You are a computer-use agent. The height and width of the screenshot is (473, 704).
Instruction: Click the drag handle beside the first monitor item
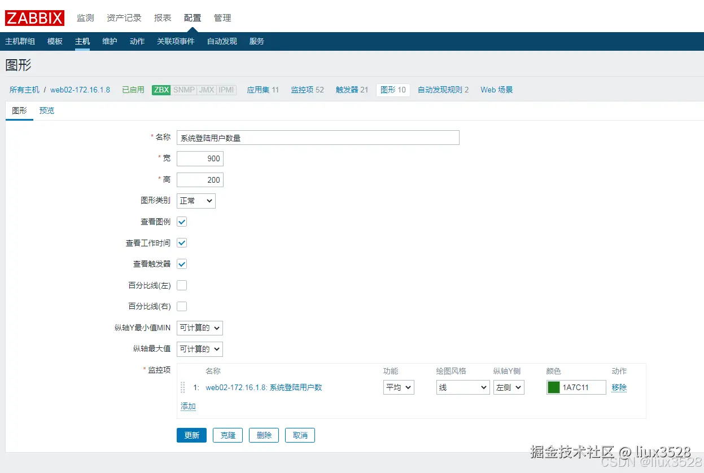pyautogui.click(x=182, y=387)
